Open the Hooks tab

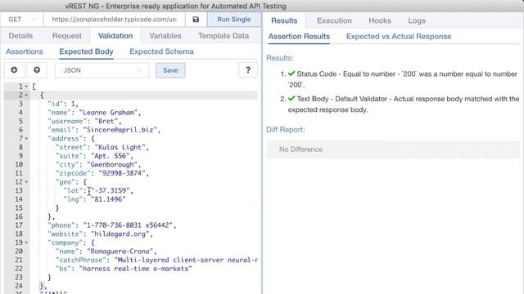click(380, 20)
